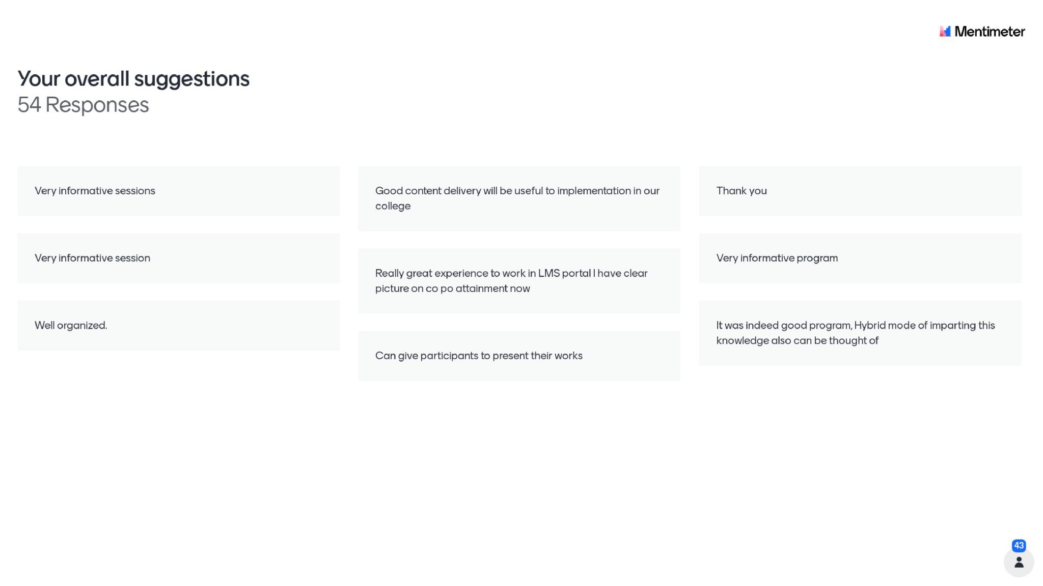This screenshot has width=1043, height=586.
Task: Click the "It was indeed good program" response
Action: coord(860,333)
